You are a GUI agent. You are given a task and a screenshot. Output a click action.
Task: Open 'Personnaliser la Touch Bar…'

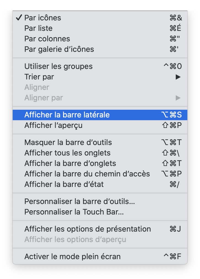[74, 212]
